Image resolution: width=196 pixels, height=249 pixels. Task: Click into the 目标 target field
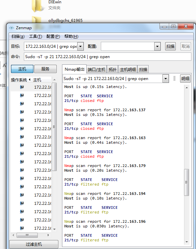click(x=51, y=46)
